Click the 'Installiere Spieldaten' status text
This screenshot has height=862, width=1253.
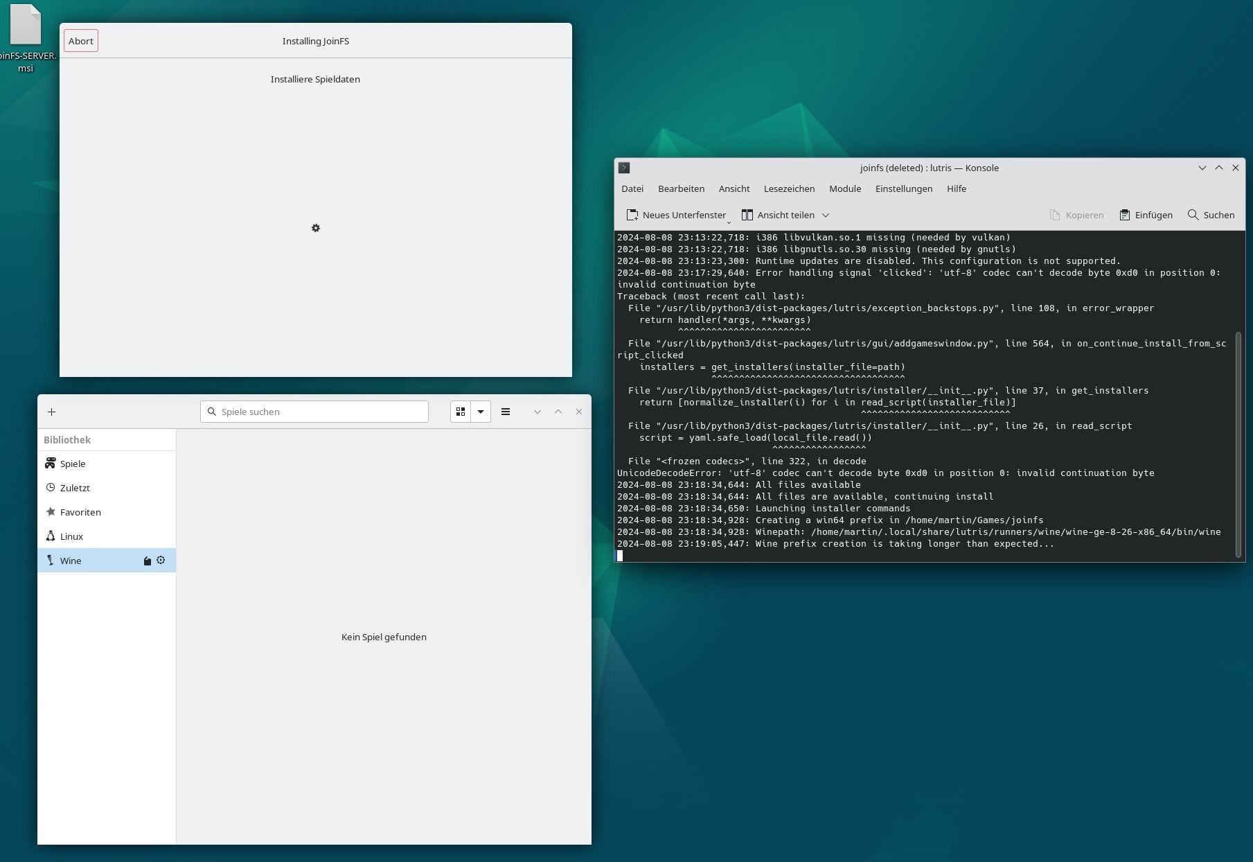click(315, 79)
